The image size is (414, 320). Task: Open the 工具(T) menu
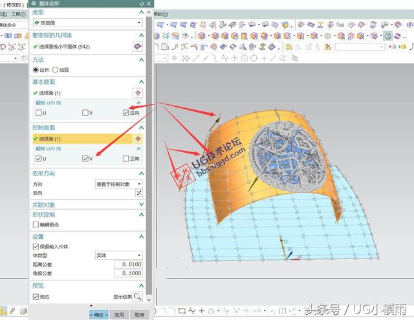tap(18, 14)
